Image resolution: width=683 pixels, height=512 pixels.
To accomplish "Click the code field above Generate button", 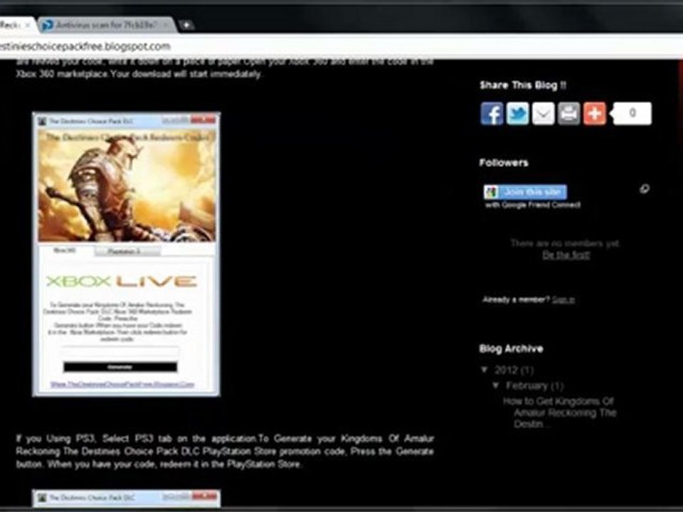I will click(x=120, y=352).
